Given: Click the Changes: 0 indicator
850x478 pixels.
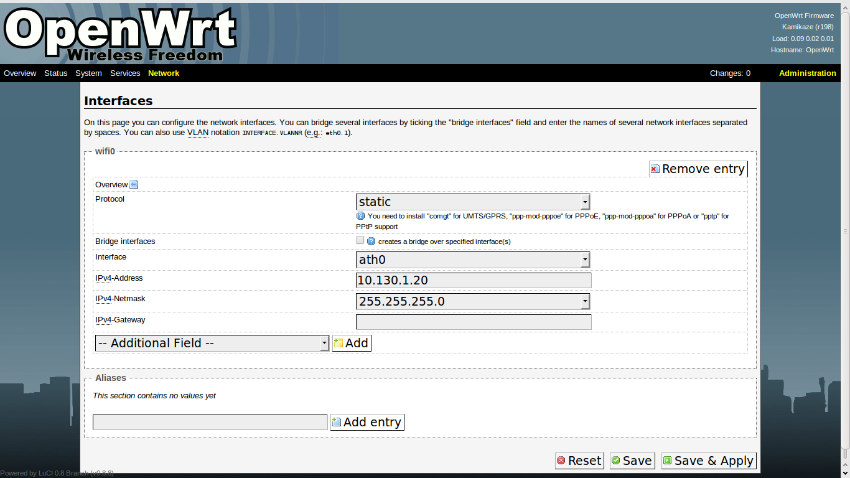Looking at the screenshot, I should [x=730, y=73].
